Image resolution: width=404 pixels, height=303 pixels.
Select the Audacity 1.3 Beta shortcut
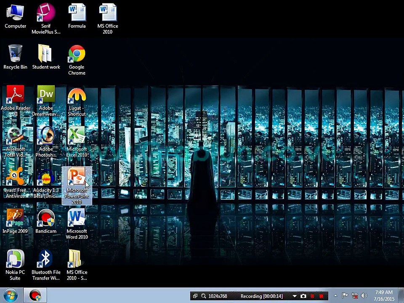point(46,183)
